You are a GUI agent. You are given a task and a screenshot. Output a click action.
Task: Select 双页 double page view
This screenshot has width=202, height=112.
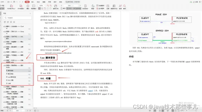(x=70, y=8)
